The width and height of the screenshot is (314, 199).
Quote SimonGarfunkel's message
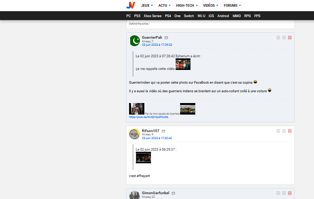point(278,193)
